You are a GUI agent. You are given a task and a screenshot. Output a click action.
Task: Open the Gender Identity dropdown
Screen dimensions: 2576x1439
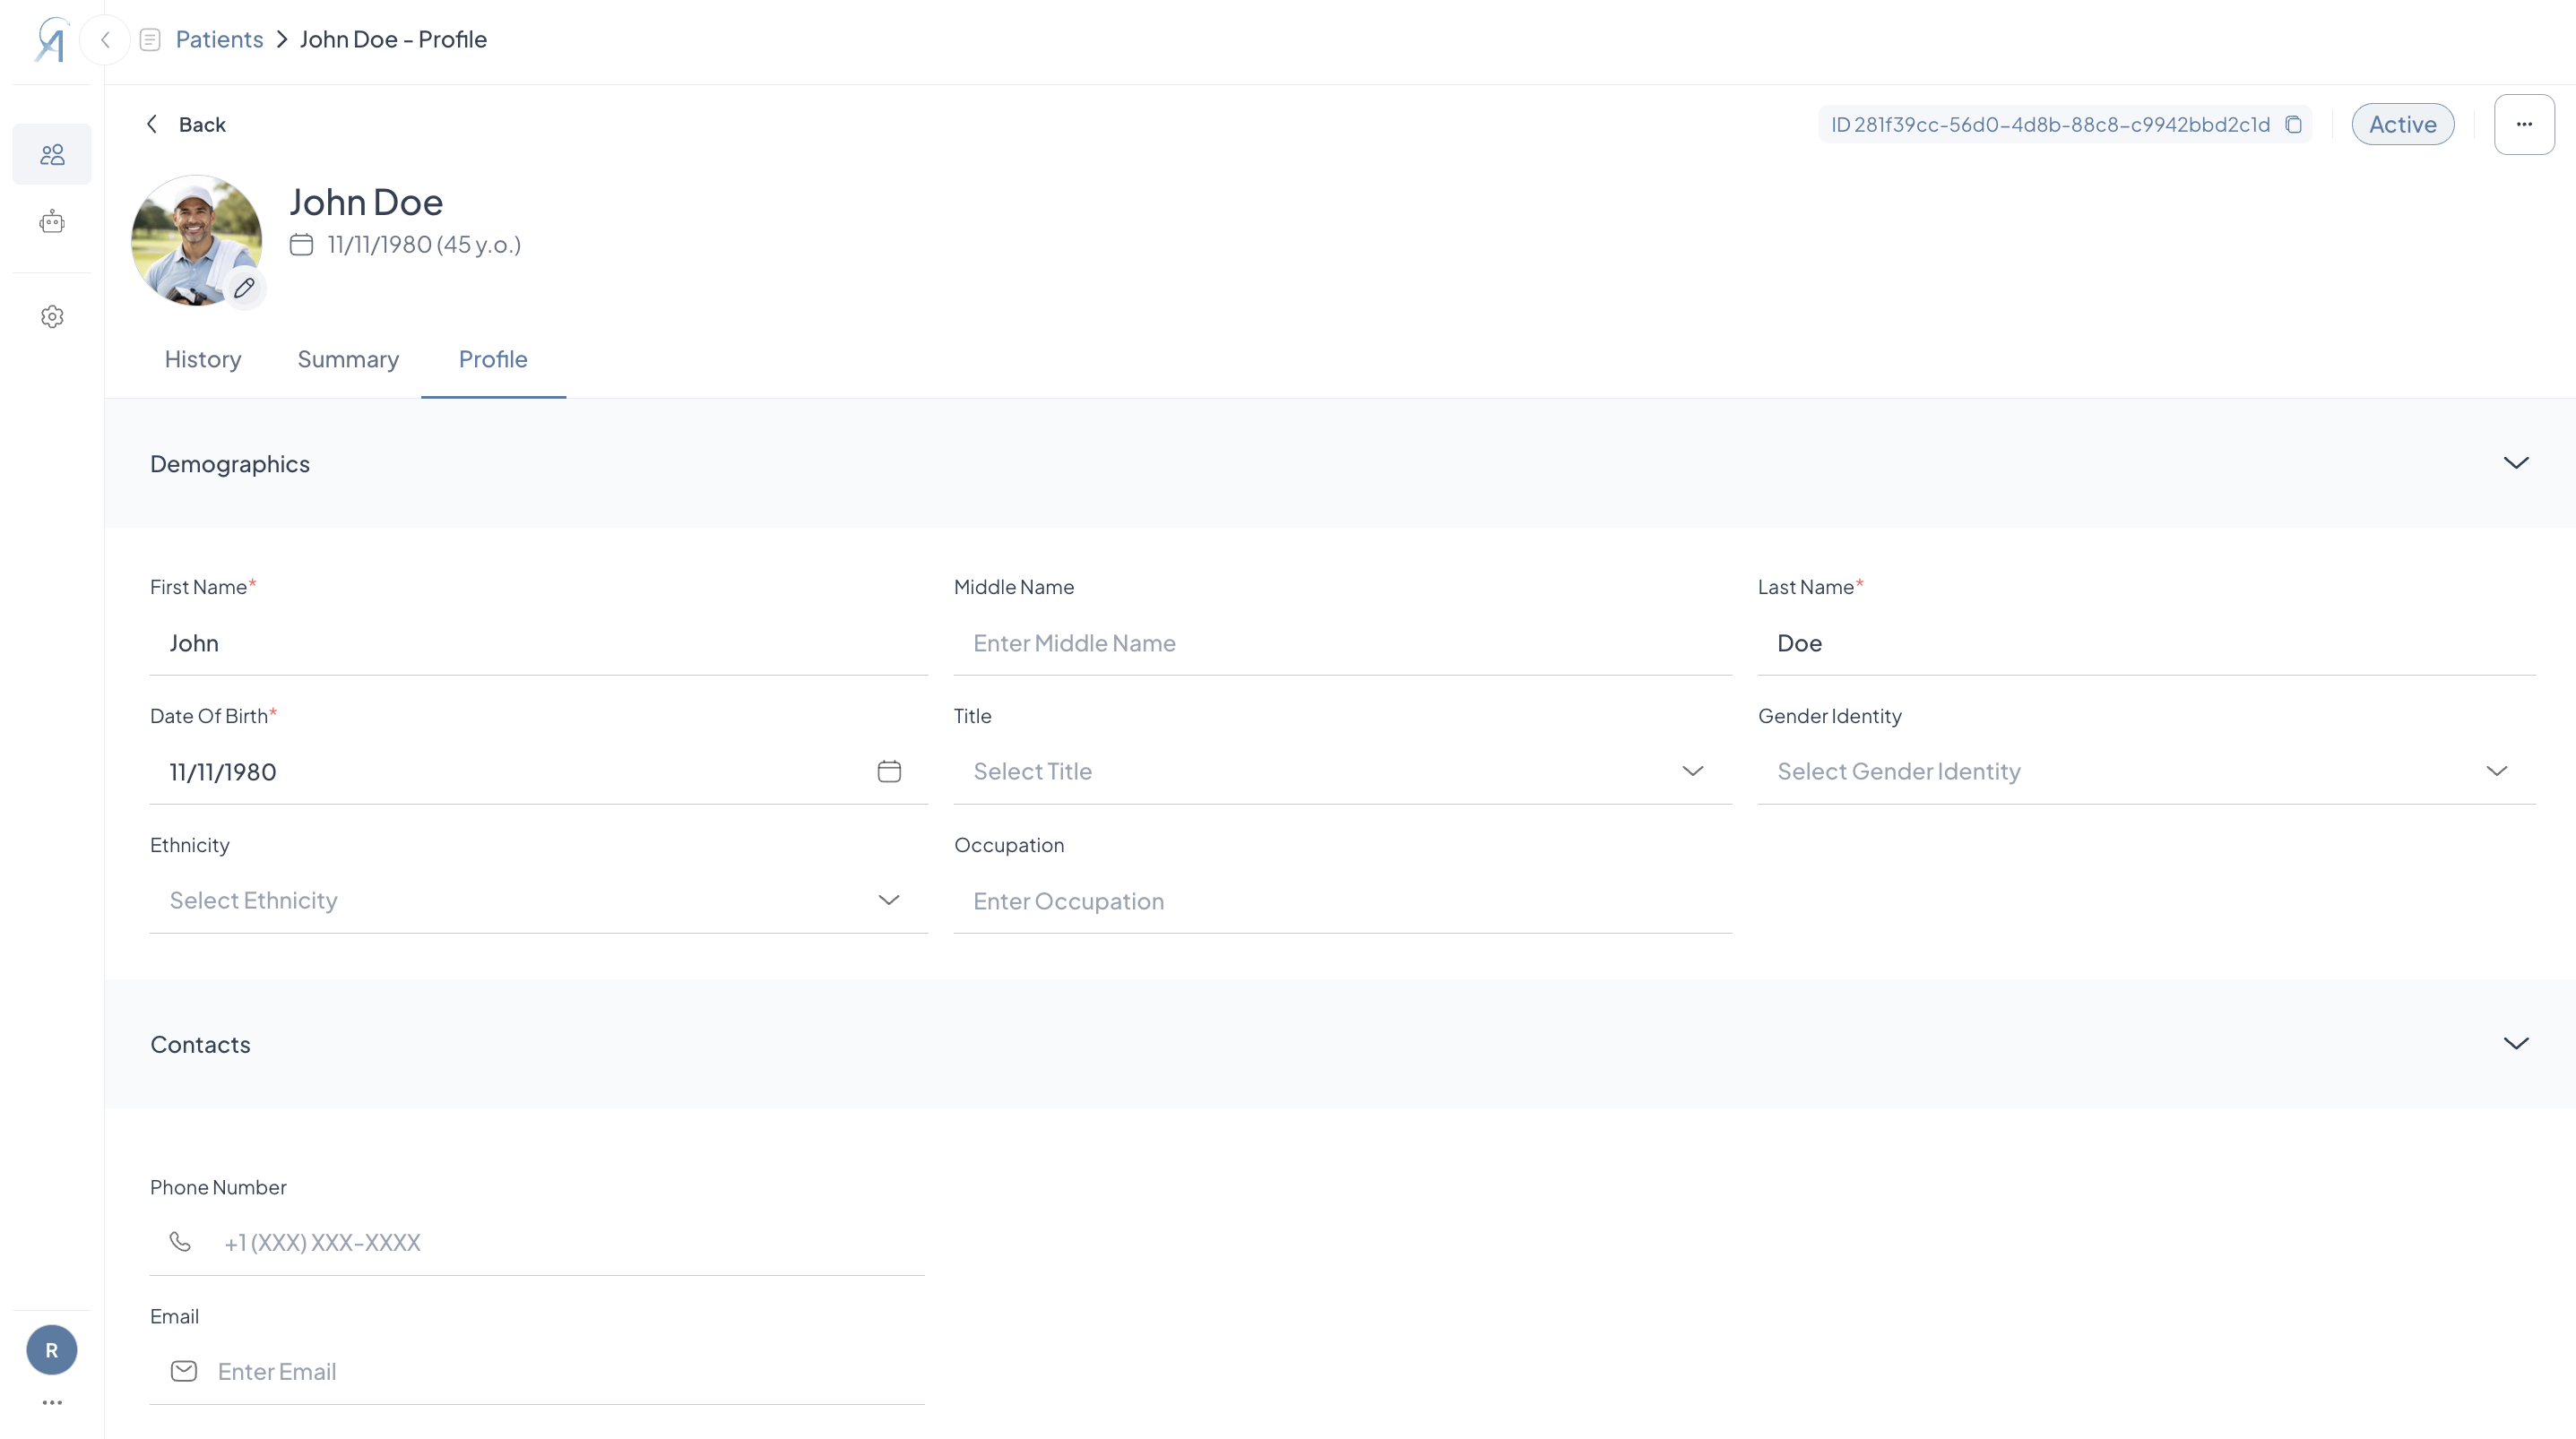point(2145,771)
